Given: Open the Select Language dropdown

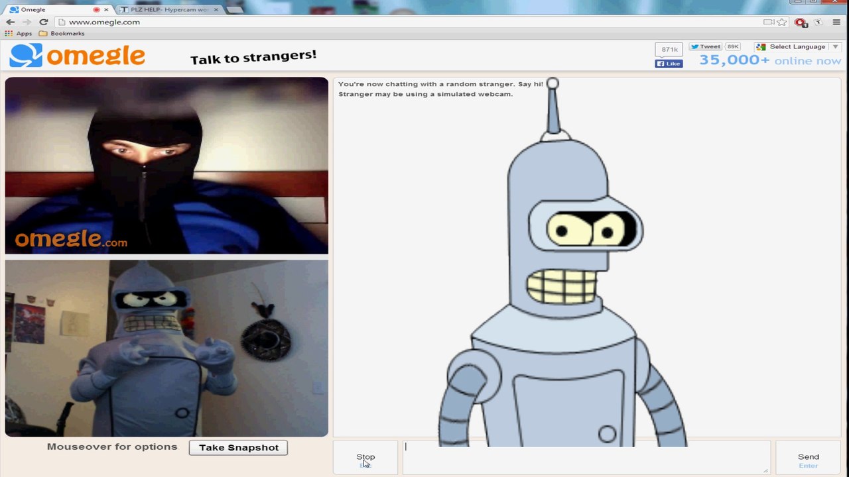Looking at the screenshot, I should point(798,46).
